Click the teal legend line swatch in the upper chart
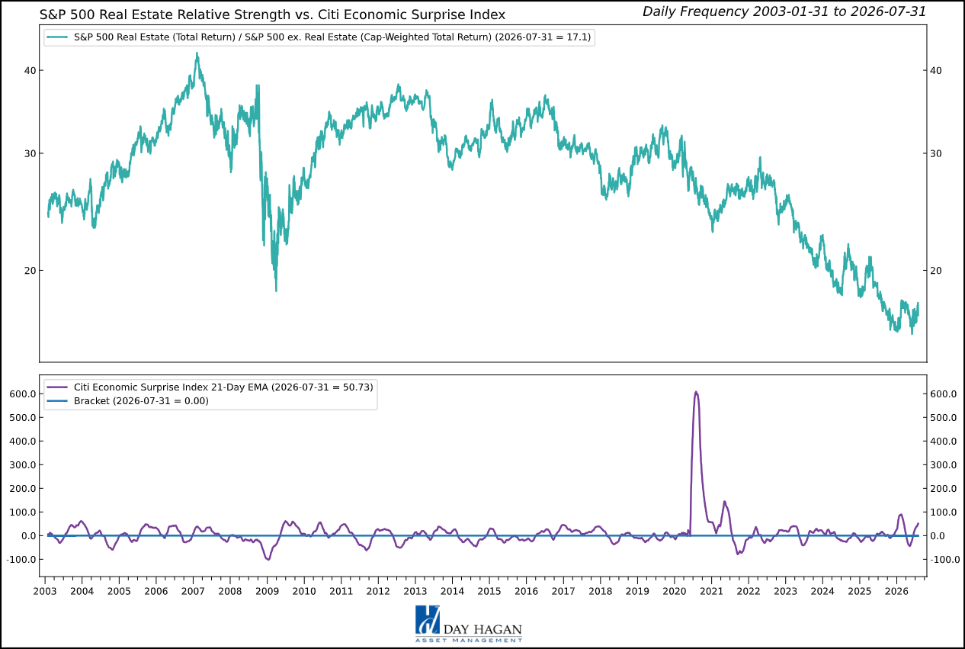 (58, 37)
